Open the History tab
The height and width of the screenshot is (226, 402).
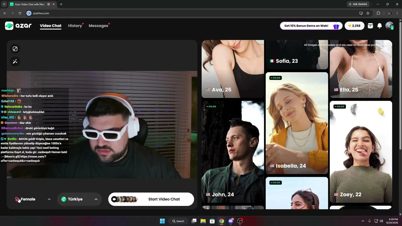click(75, 26)
